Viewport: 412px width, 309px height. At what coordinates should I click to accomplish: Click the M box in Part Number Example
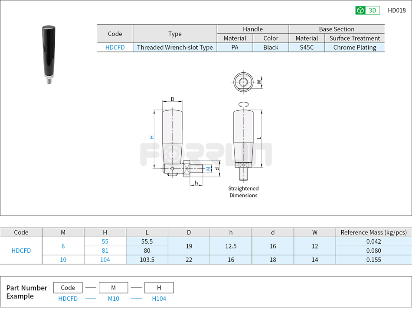[114, 287]
